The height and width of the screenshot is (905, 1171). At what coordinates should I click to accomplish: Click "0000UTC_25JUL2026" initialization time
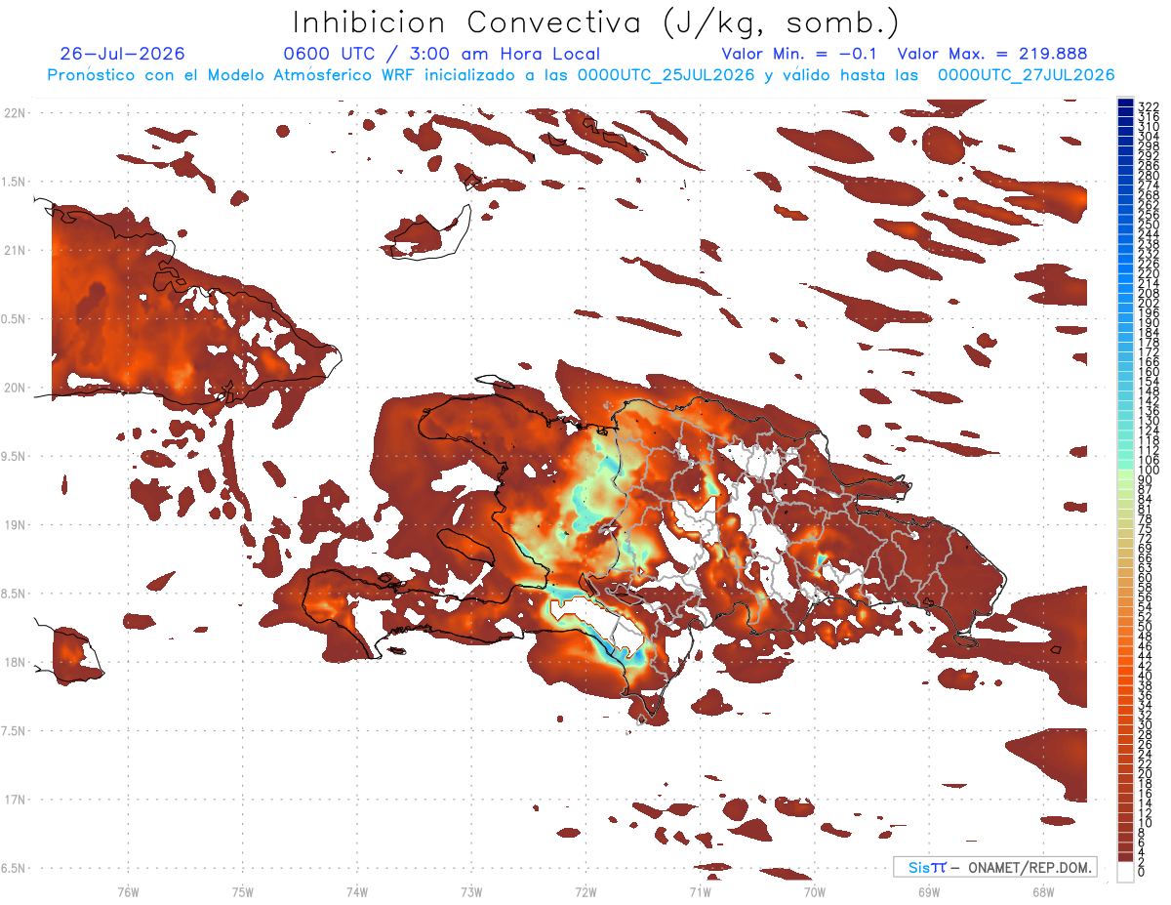pyautogui.click(x=665, y=75)
